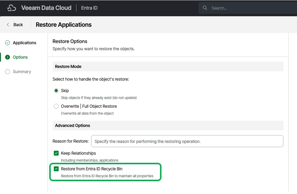The height and width of the screenshot is (194, 297).
Task: Select the Skip restore mode radio
Action: (56, 90)
